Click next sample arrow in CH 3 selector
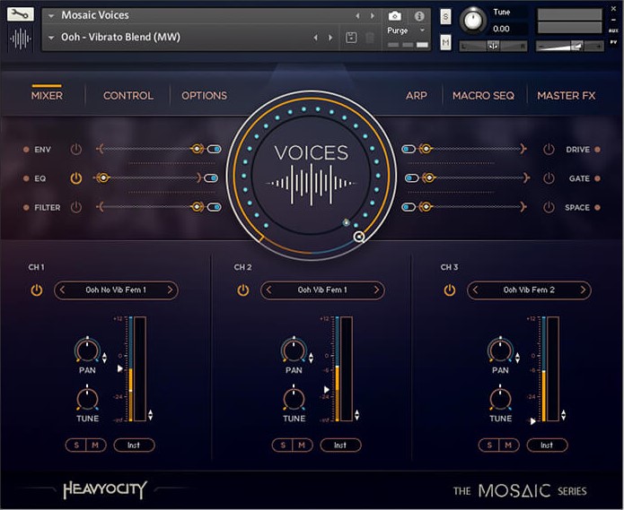Viewport: 624px width, 510px height. click(583, 290)
